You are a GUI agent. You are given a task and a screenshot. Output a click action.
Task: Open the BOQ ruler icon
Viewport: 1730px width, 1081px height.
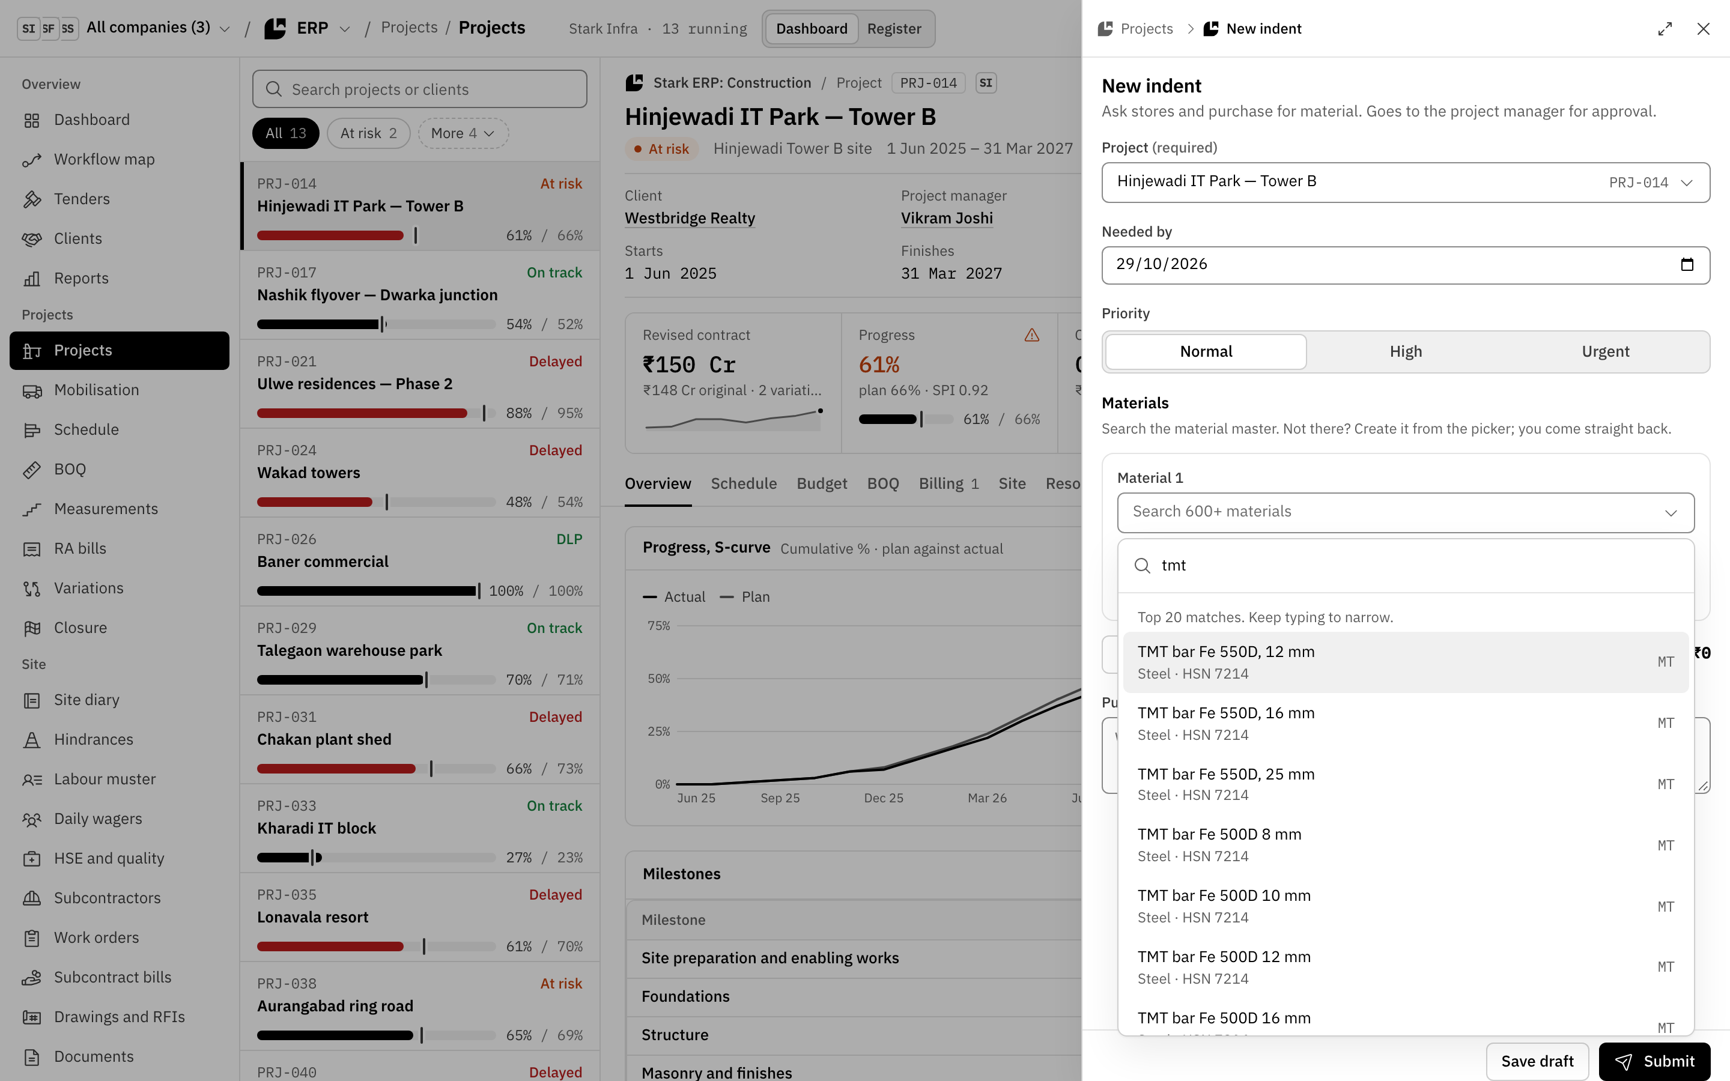pyautogui.click(x=31, y=470)
